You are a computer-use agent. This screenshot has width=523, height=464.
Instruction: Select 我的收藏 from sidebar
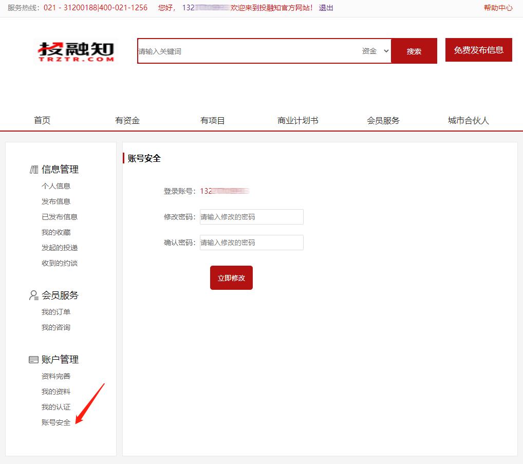click(x=55, y=232)
